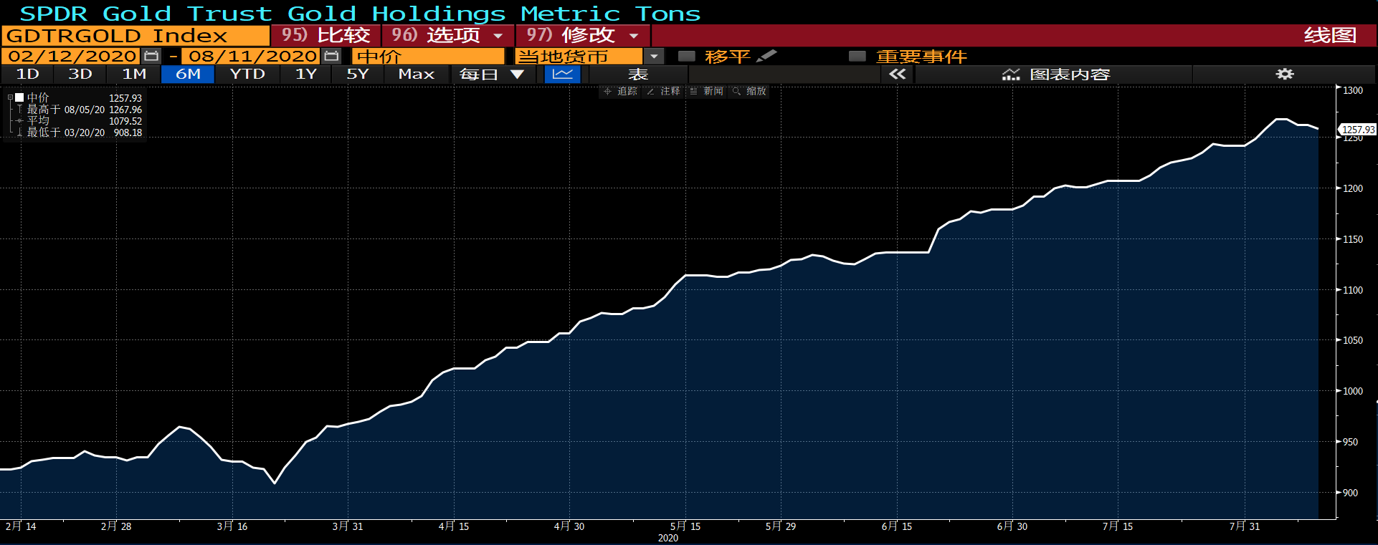The image size is (1378, 545).
Task: Click the 3月 16 date axis label
Action: tap(232, 526)
